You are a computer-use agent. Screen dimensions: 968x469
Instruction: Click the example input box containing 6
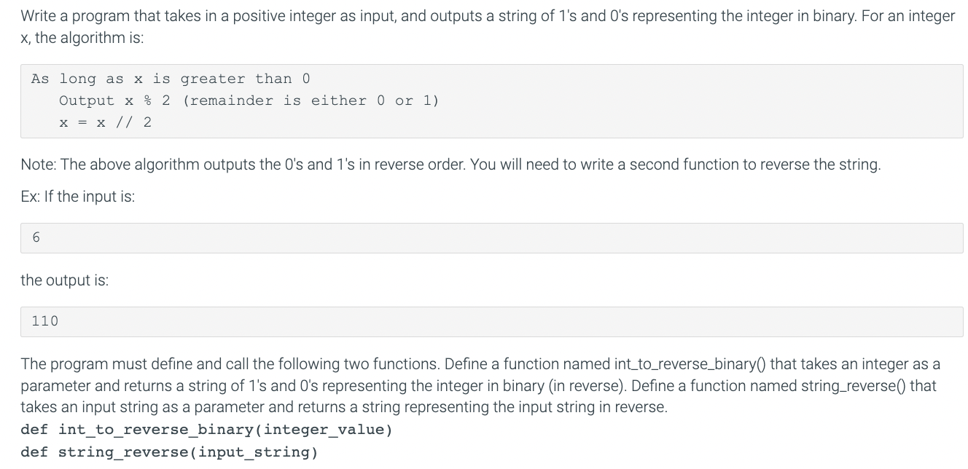pyautogui.click(x=491, y=238)
